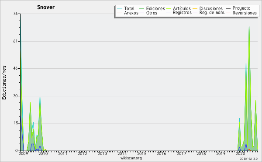This screenshot has height=162, width=262.
Task: Select the 'Reg. de adm.' legend entry
Action: point(212,13)
